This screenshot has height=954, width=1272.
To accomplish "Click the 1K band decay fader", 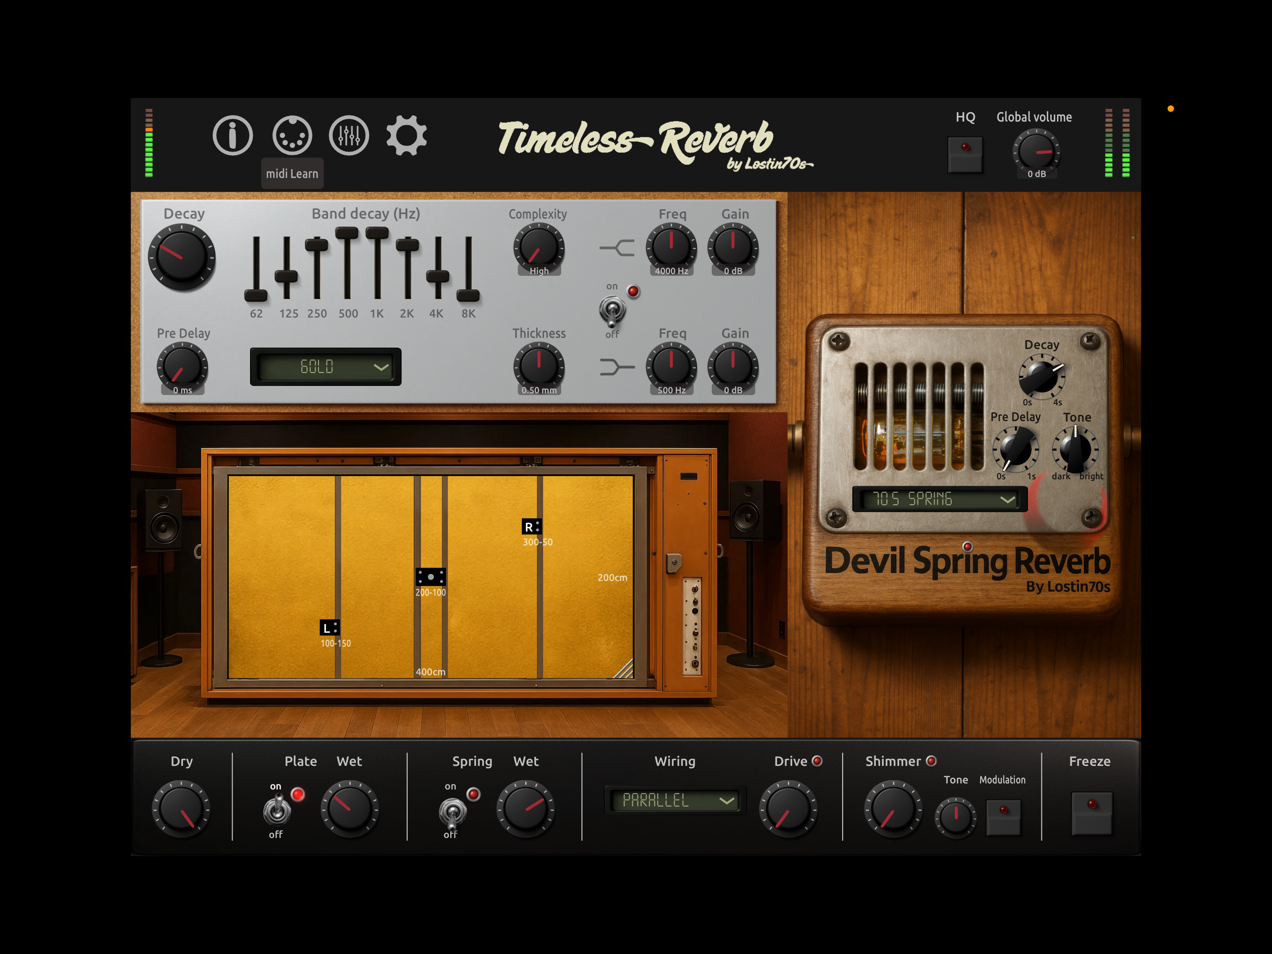I will point(377,233).
